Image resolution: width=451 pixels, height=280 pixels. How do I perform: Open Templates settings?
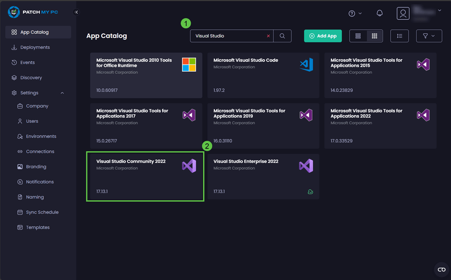38,227
